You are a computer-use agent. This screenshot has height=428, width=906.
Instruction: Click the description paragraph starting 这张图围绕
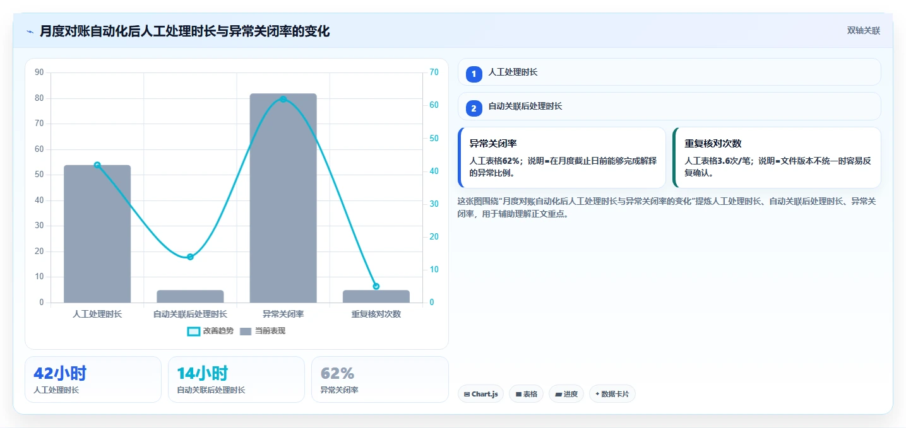pyautogui.click(x=667, y=207)
